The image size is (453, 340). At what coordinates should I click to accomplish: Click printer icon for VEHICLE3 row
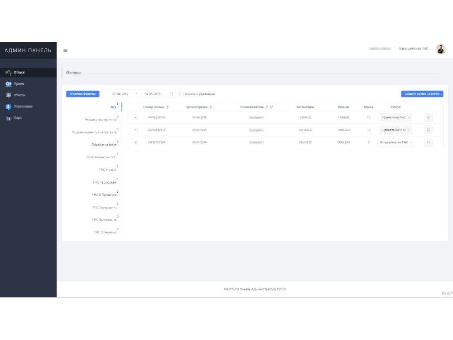coord(429,142)
